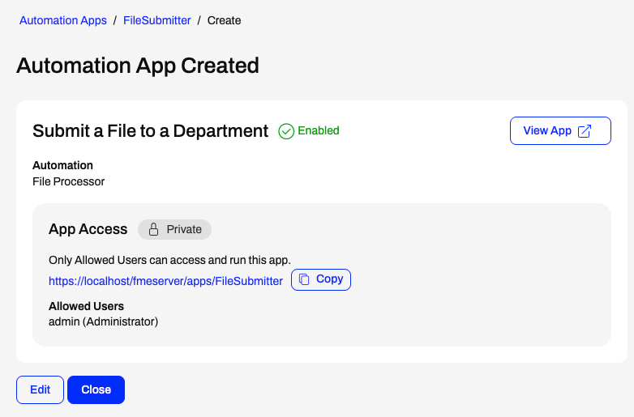Viewport: 634px width, 417px height.
Task: Copy the app URL with Copy button
Action: (321, 279)
